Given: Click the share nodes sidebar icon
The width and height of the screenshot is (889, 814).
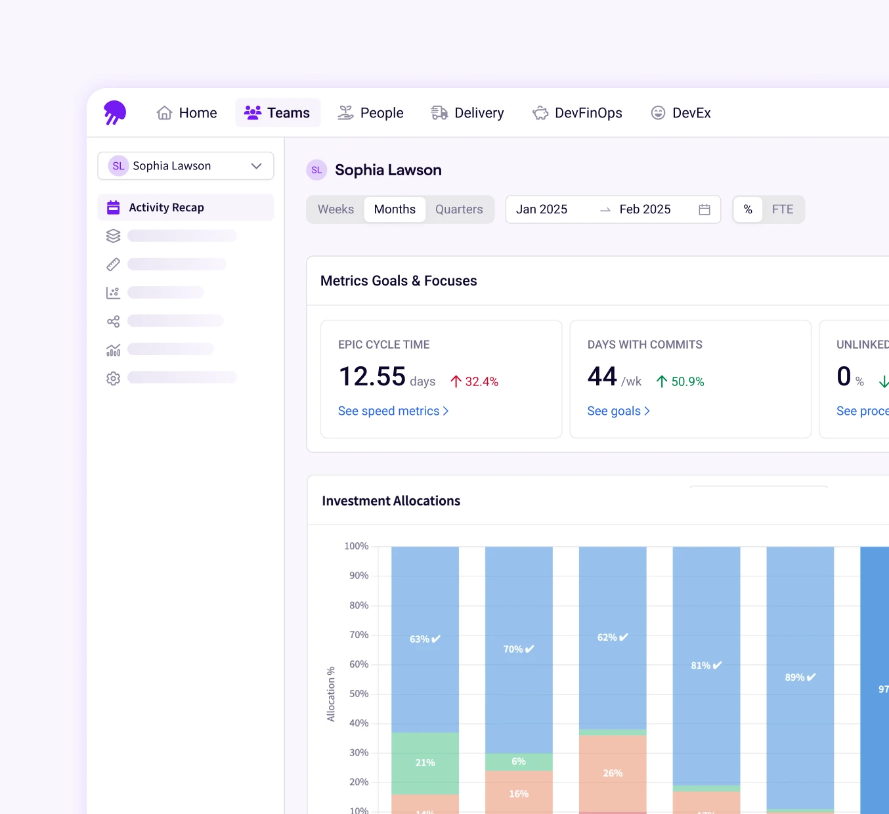Looking at the screenshot, I should 113,321.
